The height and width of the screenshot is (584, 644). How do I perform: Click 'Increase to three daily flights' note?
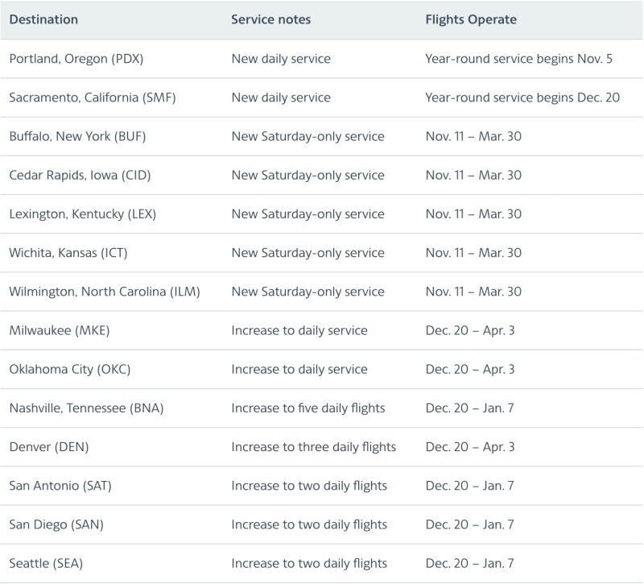coord(313,447)
